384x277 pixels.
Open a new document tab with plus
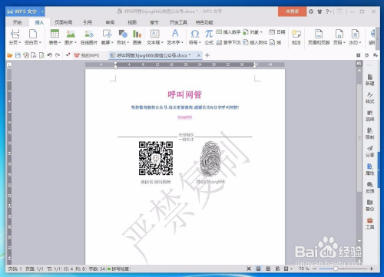207,55
